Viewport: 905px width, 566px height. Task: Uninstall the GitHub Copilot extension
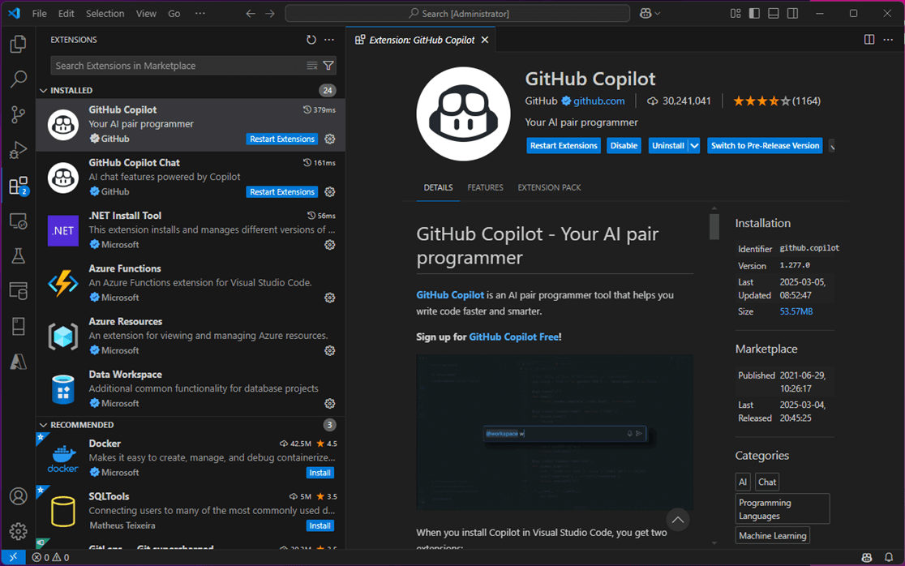[x=667, y=146]
